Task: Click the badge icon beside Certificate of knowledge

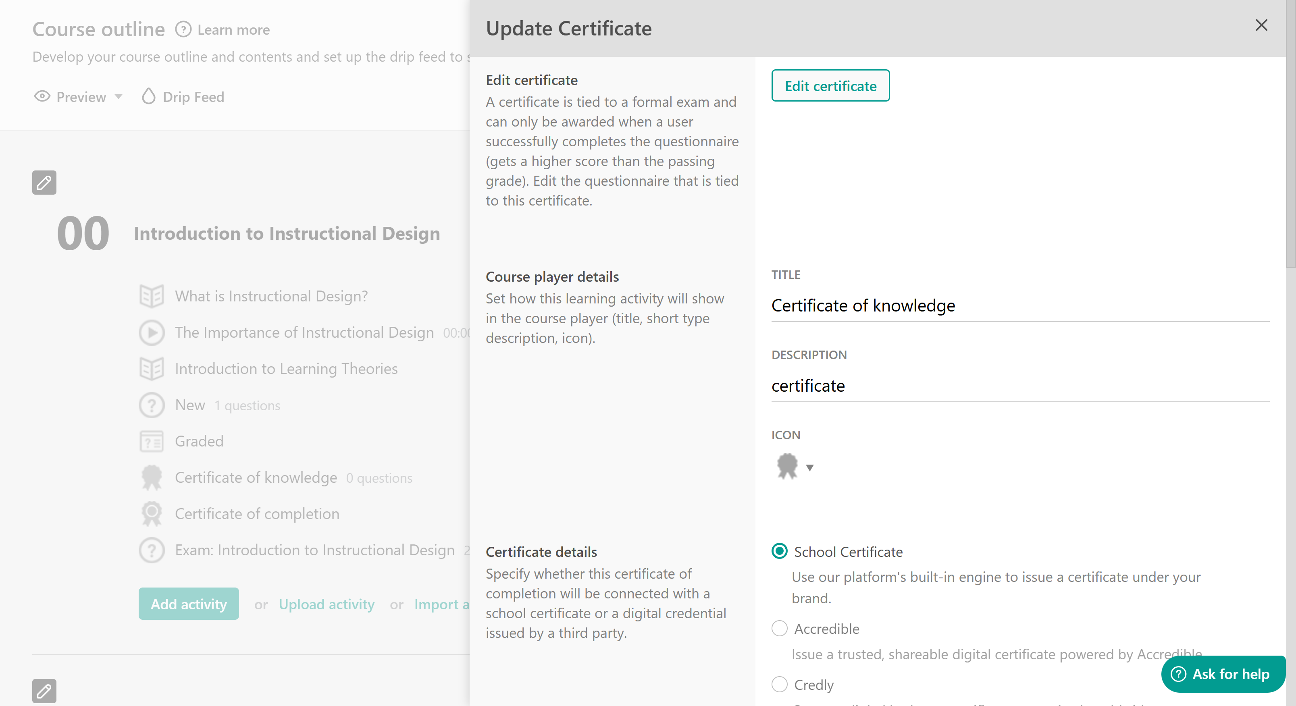Action: click(x=152, y=477)
